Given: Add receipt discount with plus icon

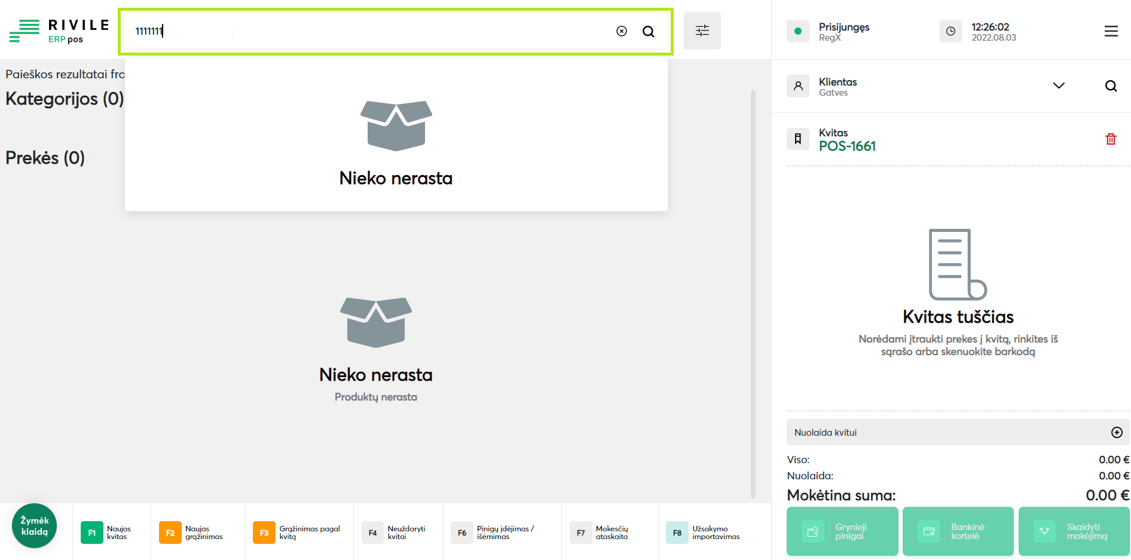Looking at the screenshot, I should (1116, 432).
